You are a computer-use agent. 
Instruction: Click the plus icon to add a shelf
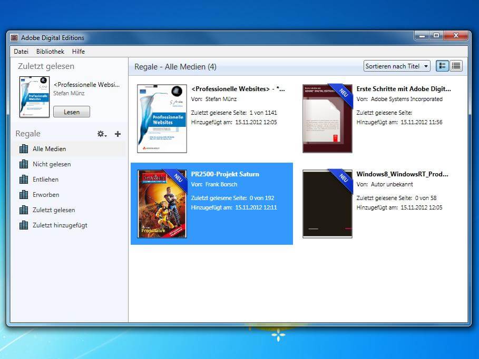(117, 134)
